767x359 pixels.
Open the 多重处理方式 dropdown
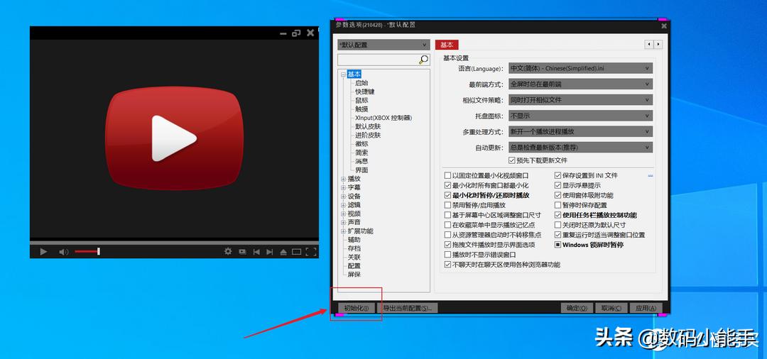(580, 131)
